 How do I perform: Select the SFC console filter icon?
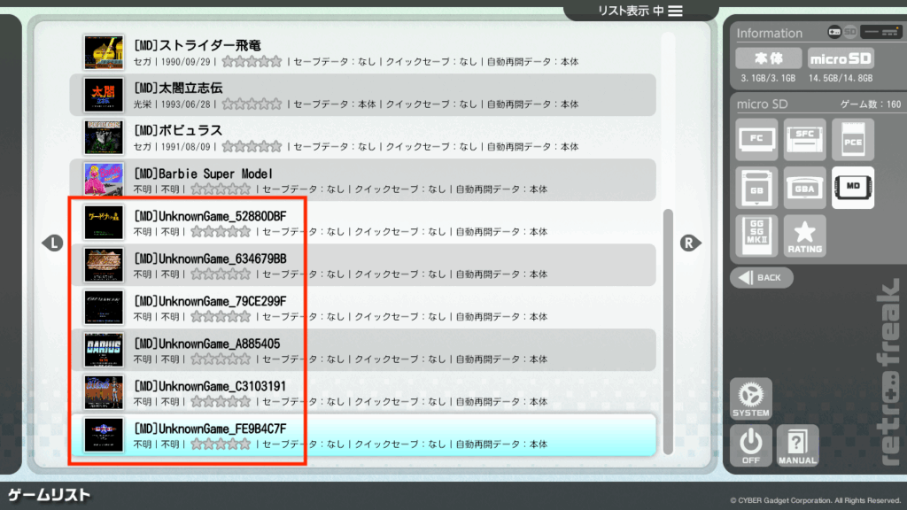804,140
